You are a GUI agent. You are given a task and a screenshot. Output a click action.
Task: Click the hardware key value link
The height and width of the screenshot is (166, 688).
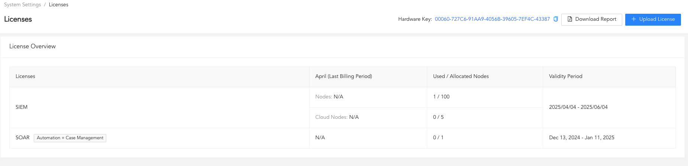(x=492, y=19)
